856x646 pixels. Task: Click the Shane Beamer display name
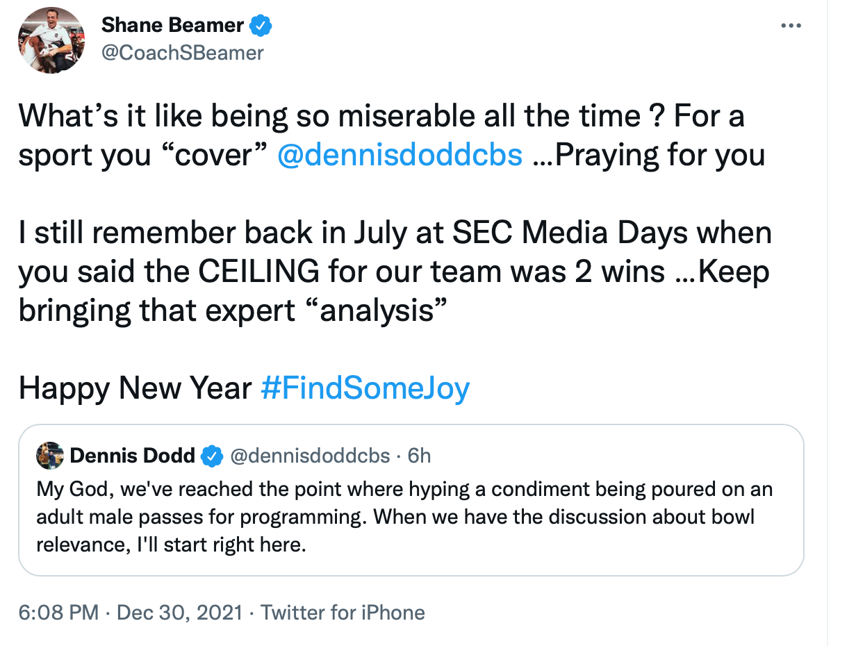[x=172, y=26]
